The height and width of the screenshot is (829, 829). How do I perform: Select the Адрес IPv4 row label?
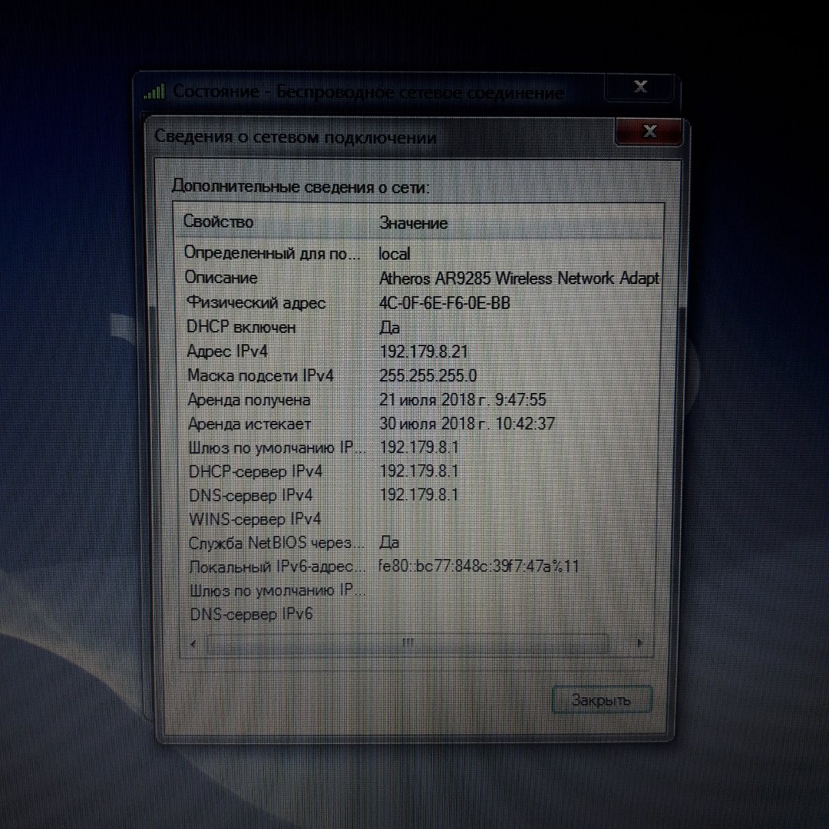[227, 351]
